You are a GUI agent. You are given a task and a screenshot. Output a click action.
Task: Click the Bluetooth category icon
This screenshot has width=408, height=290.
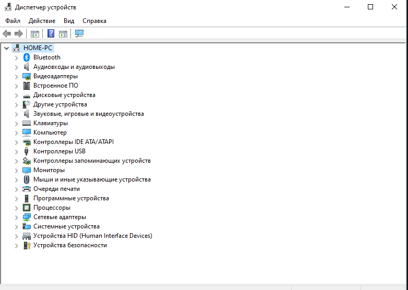click(27, 57)
